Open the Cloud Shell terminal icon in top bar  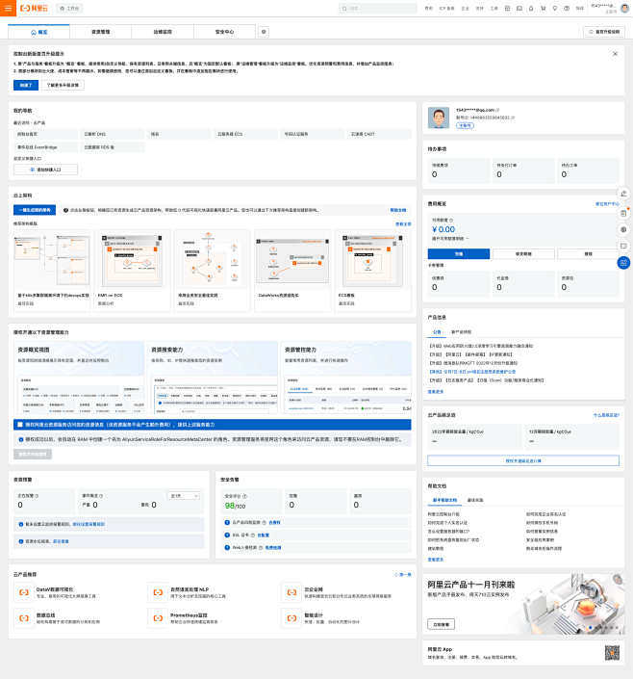click(x=519, y=9)
